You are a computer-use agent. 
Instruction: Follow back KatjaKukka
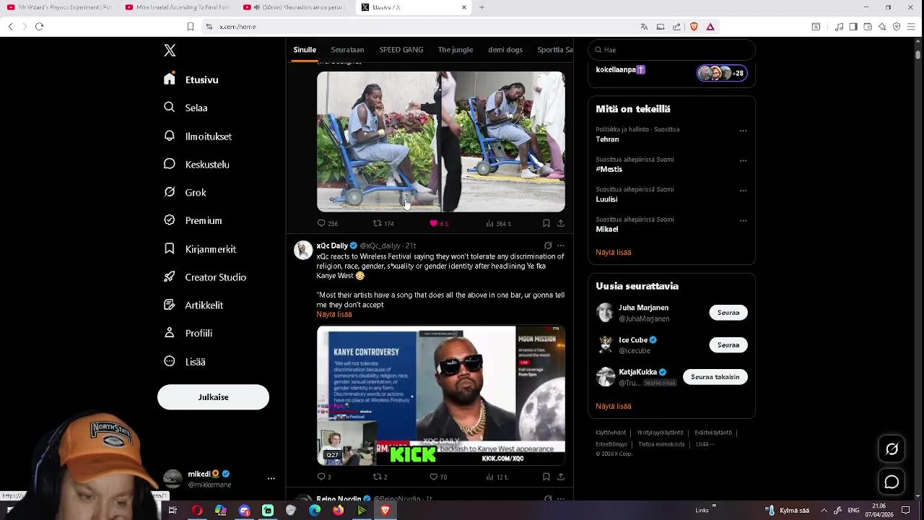[715, 377]
